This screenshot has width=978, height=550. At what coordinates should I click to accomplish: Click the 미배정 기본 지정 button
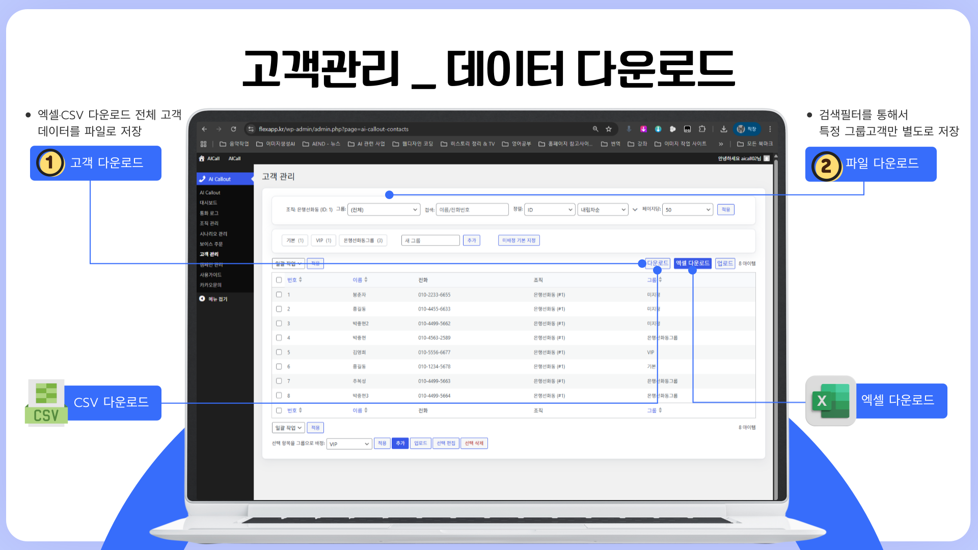519,240
